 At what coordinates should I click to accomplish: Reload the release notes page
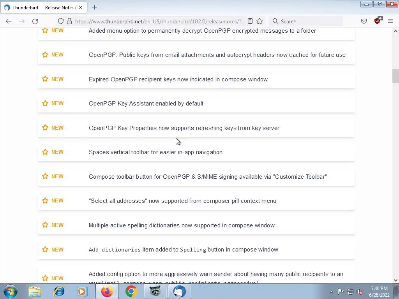(x=35, y=21)
